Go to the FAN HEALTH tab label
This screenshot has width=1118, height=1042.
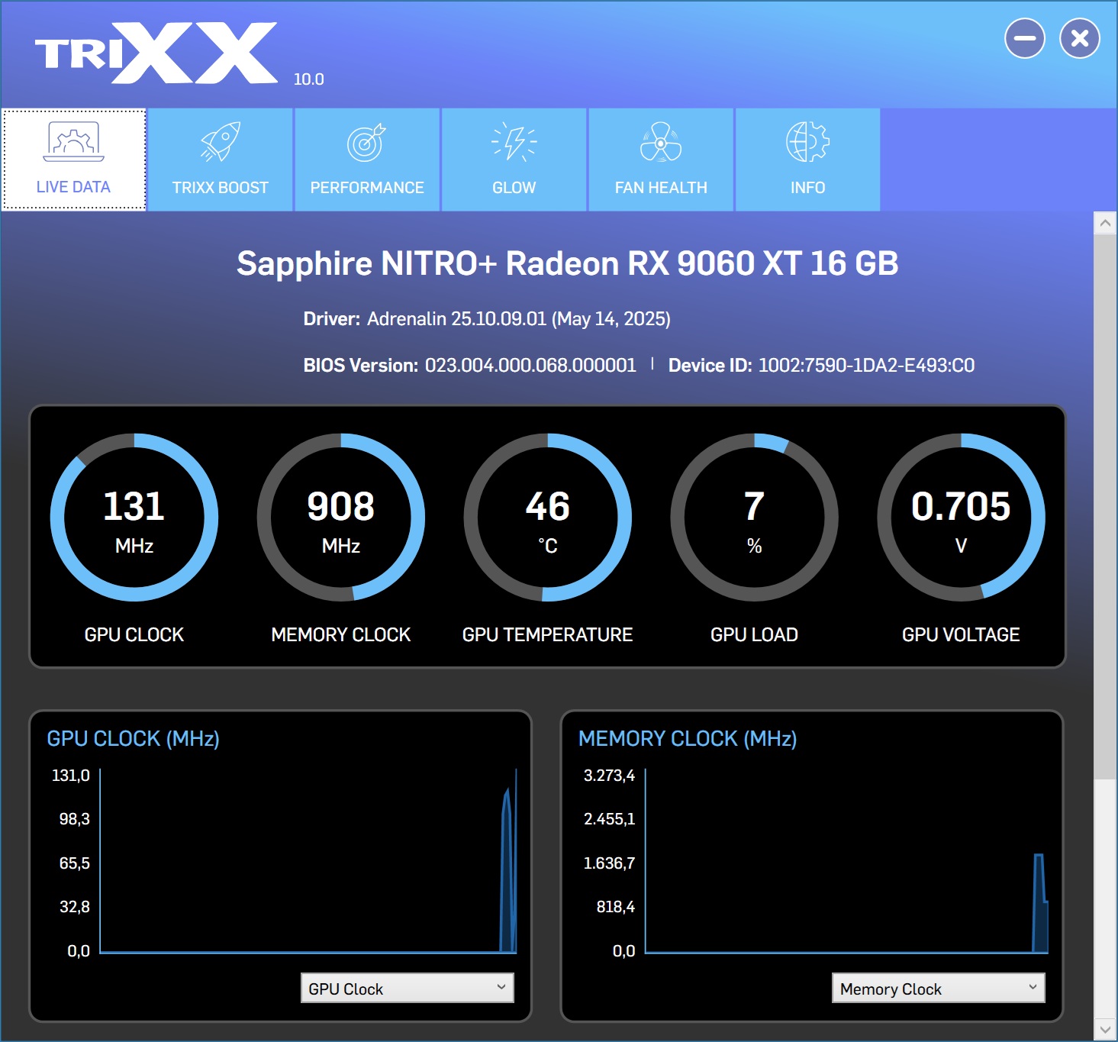(661, 188)
